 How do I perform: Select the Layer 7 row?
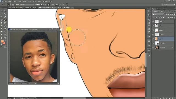click(x=163, y=21)
